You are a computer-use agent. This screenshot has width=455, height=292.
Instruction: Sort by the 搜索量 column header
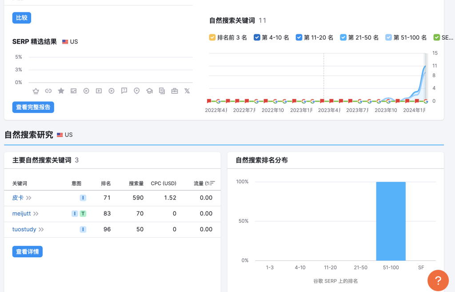(x=136, y=184)
